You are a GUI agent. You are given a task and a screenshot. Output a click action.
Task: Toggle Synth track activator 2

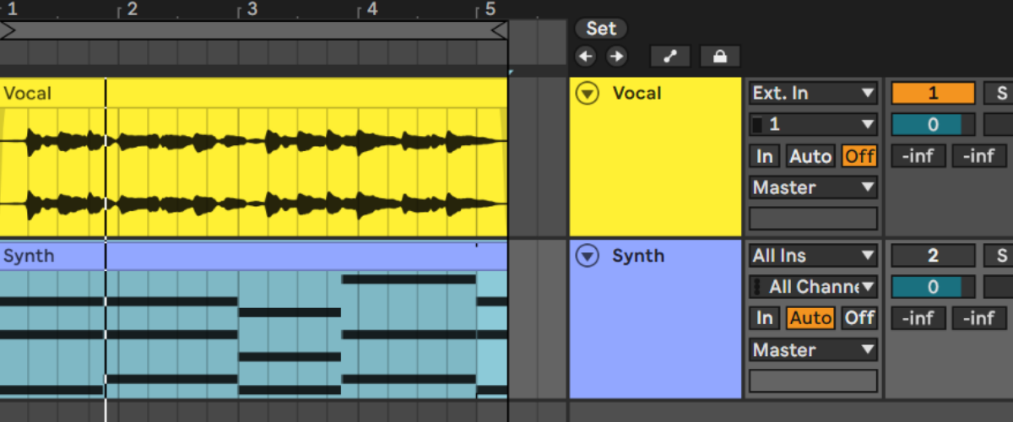933,255
